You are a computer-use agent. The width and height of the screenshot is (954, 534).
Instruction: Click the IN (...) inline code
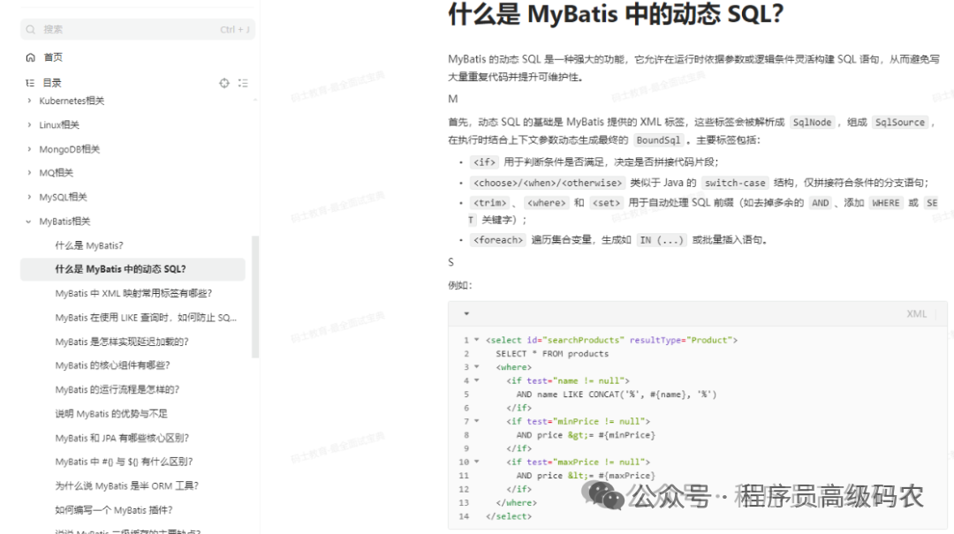[x=662, y=240]
